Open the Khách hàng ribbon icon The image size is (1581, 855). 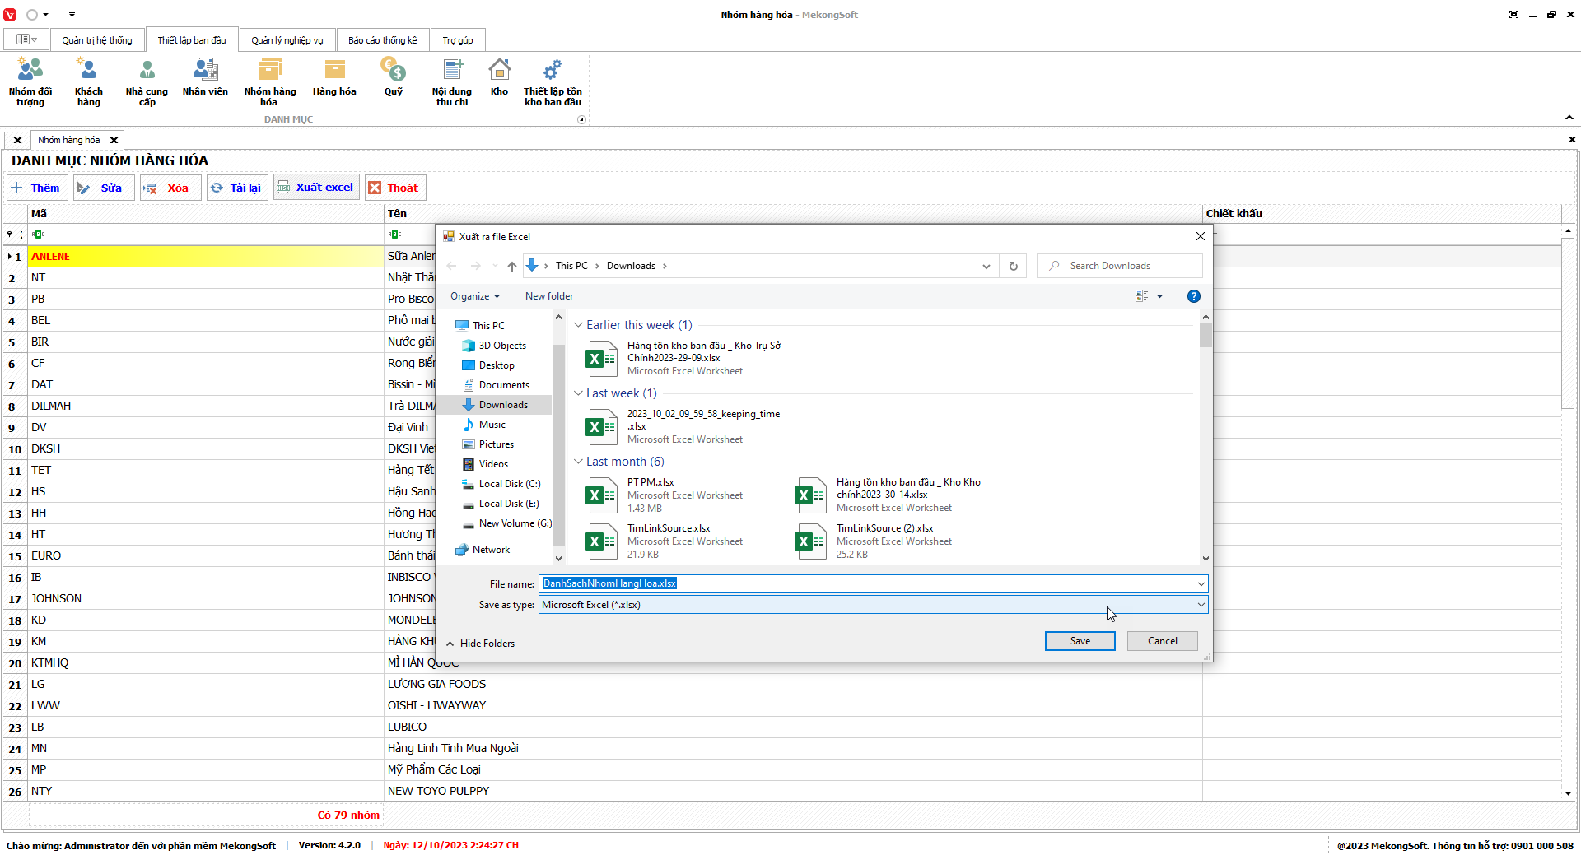[x=89, y=81]
